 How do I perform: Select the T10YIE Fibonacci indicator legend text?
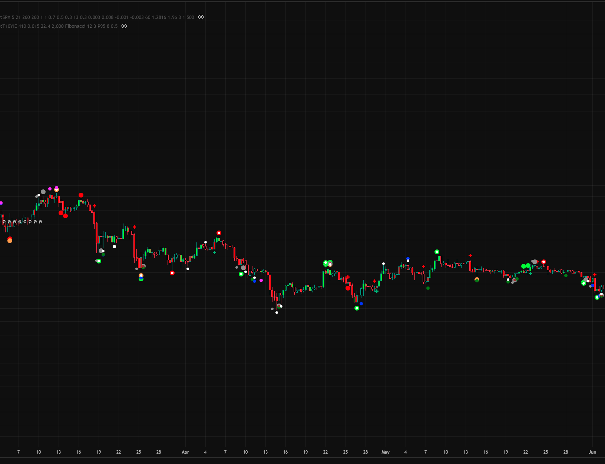(59, 26)
